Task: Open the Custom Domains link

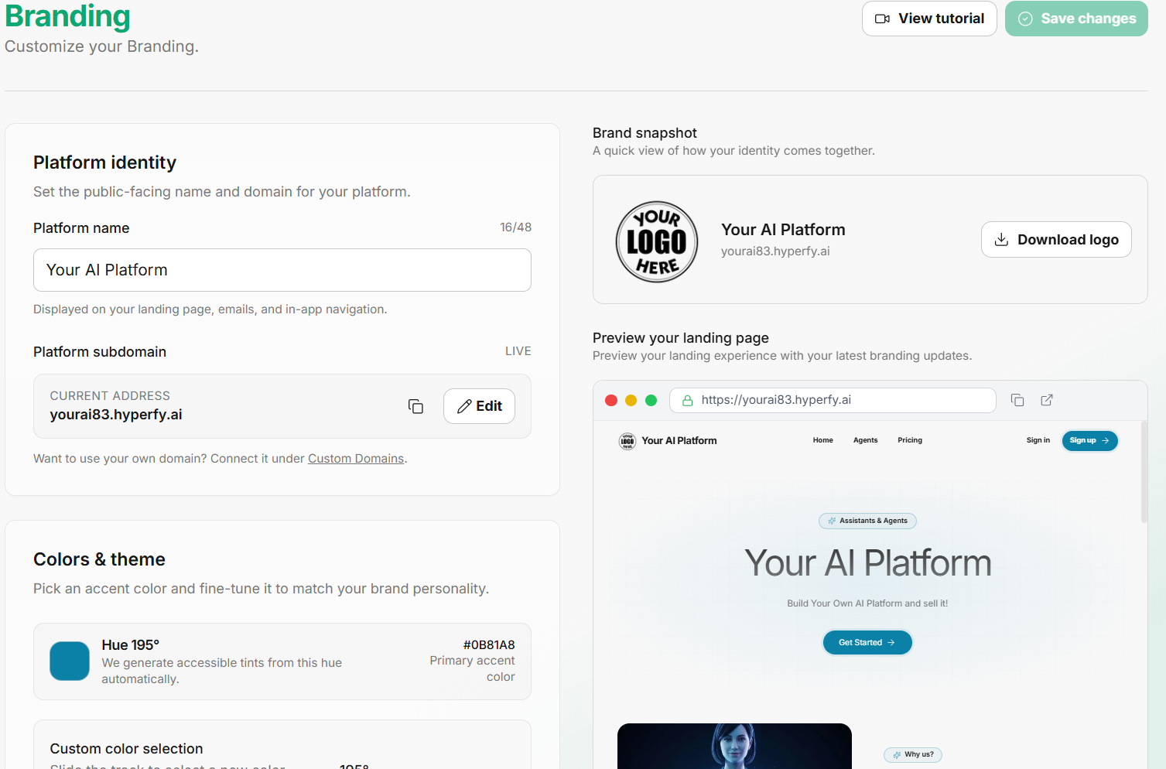Action: click(x=356, y=459)
